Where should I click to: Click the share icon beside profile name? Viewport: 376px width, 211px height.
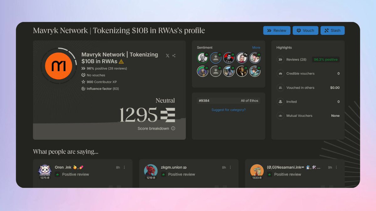(174, 56)
